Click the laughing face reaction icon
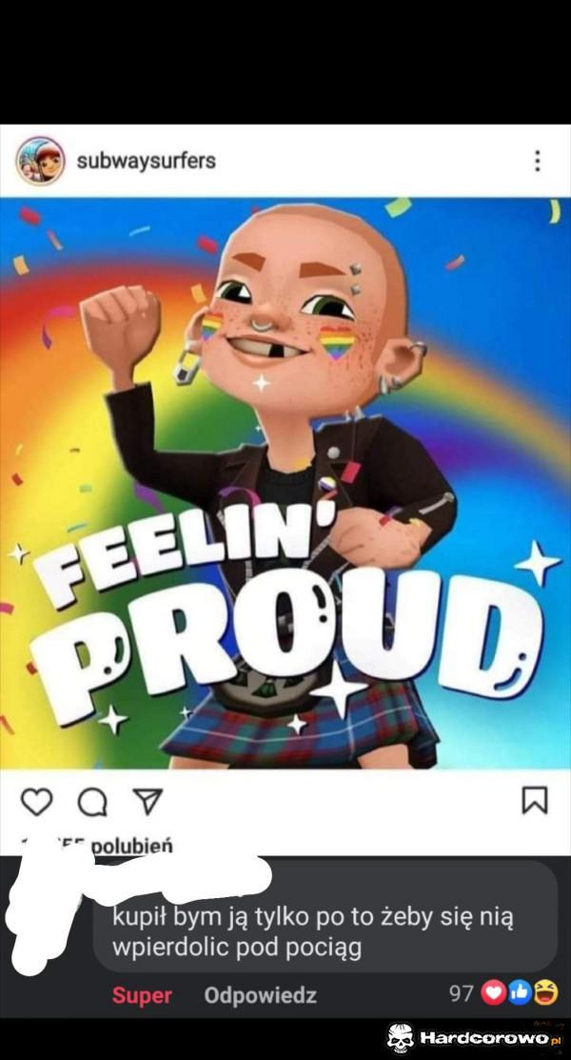The image size is (571, 1060). [546, 993]
